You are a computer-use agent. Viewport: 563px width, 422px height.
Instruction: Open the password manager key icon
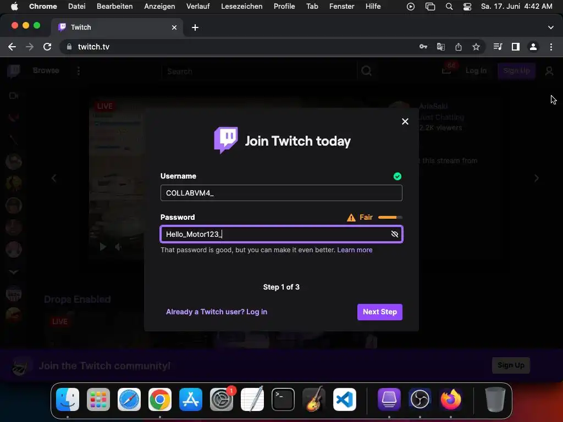coord(423,47)
